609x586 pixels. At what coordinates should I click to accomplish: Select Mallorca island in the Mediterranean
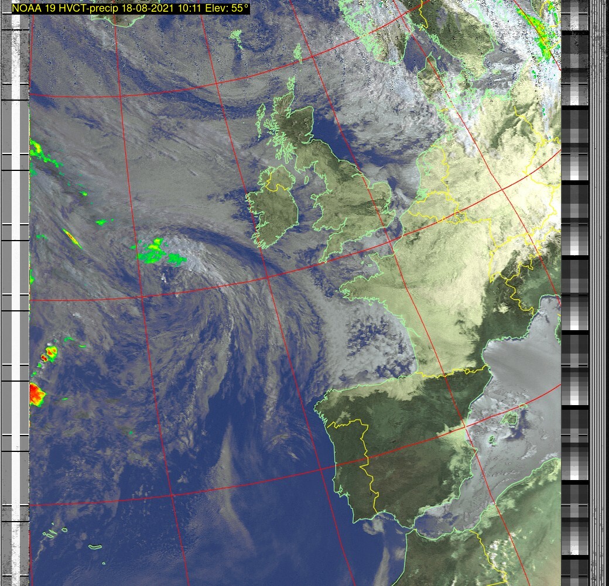pyautogui.click(x=511, y=419)
